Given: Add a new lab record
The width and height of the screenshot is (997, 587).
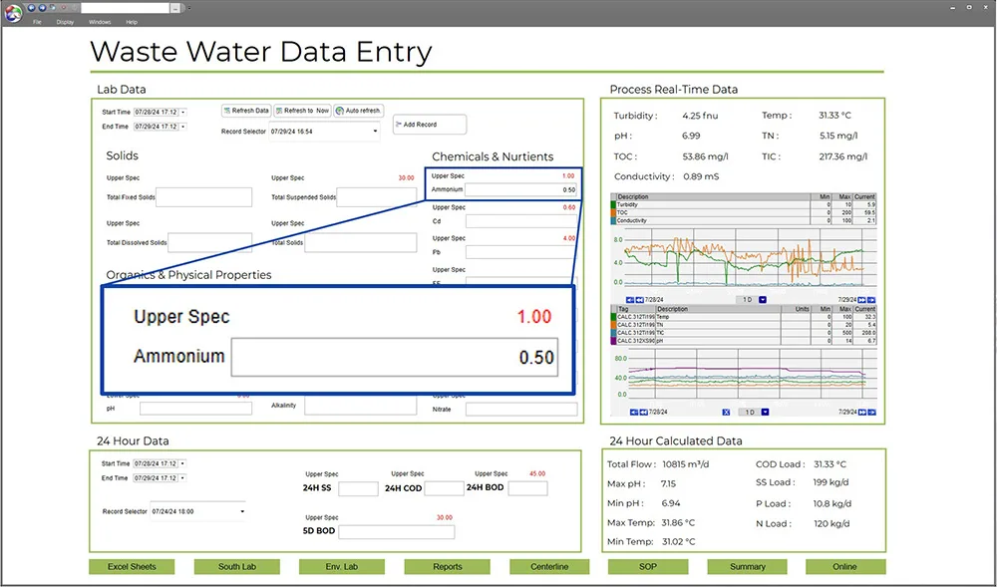Looking at the screenshot, I should click(x=429, y=125).
